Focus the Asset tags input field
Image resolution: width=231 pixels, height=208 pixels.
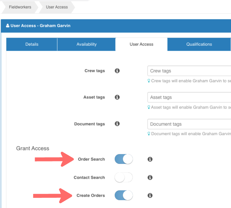coord(189,97)
